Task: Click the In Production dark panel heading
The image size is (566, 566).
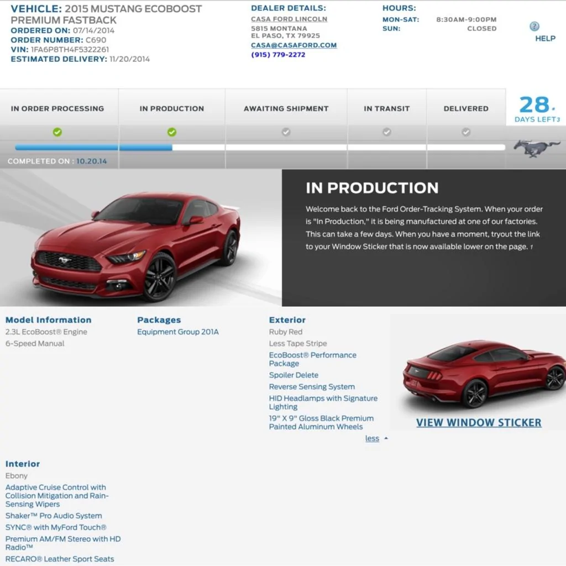Action: click(x=372, y=188)
